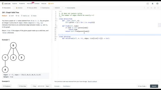Collapse the find method fold arrow

point(57,26)
